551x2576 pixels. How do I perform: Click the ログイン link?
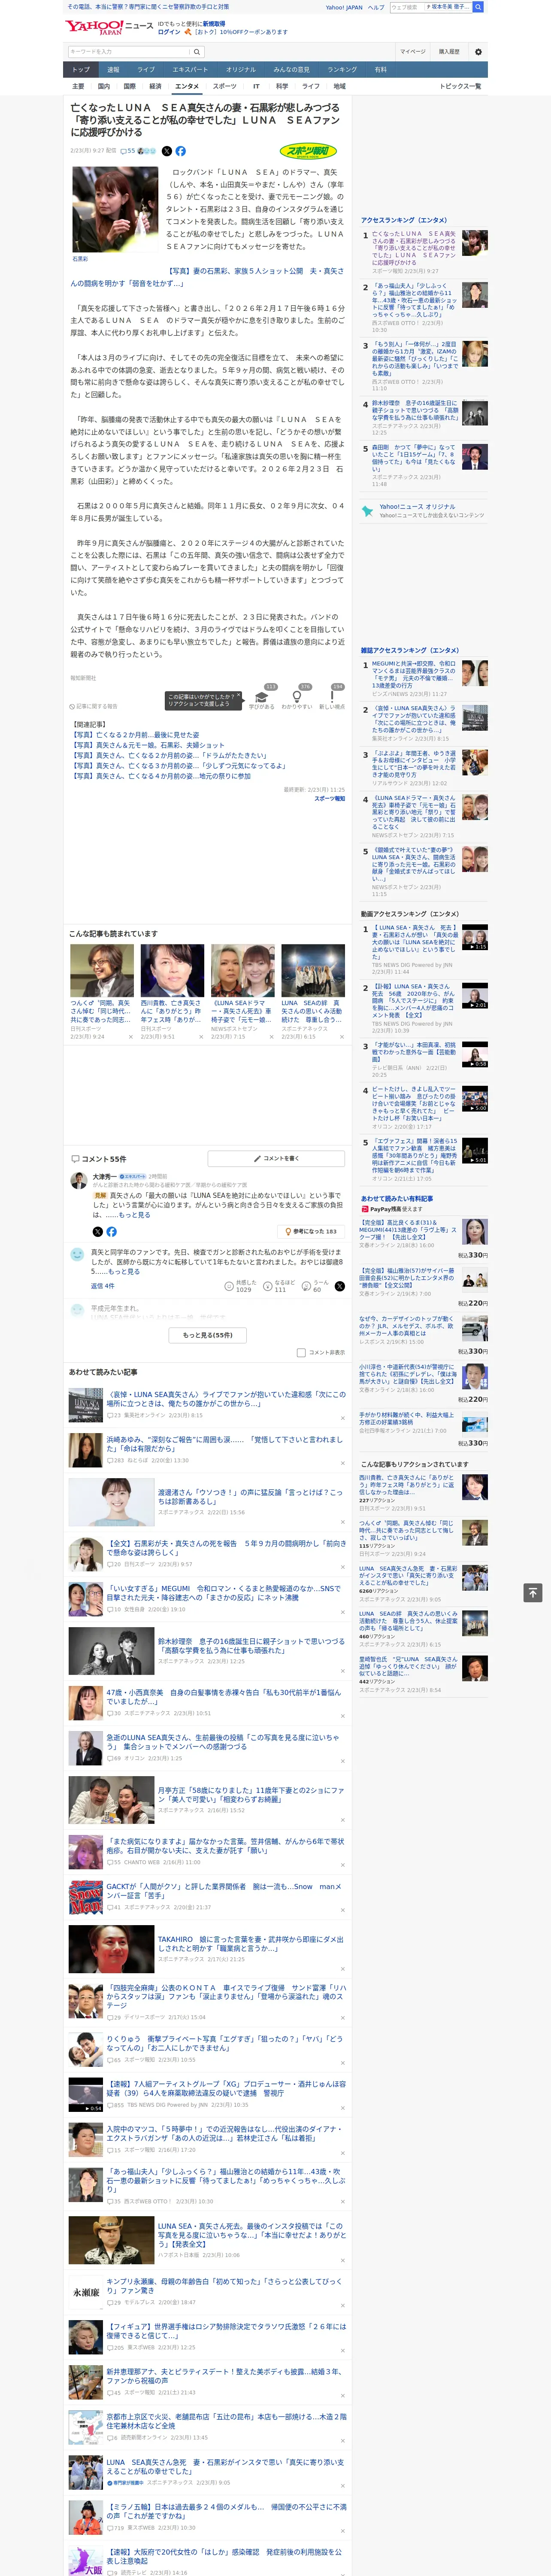click(169, 32)
